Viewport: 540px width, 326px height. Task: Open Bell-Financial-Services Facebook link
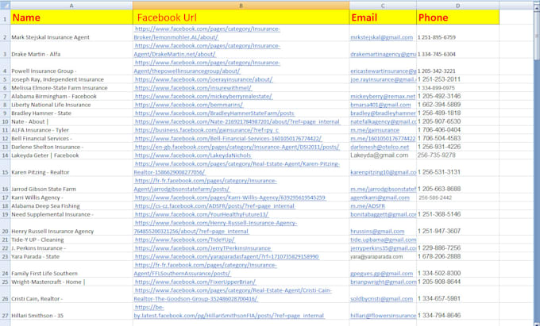click(228, 139)
